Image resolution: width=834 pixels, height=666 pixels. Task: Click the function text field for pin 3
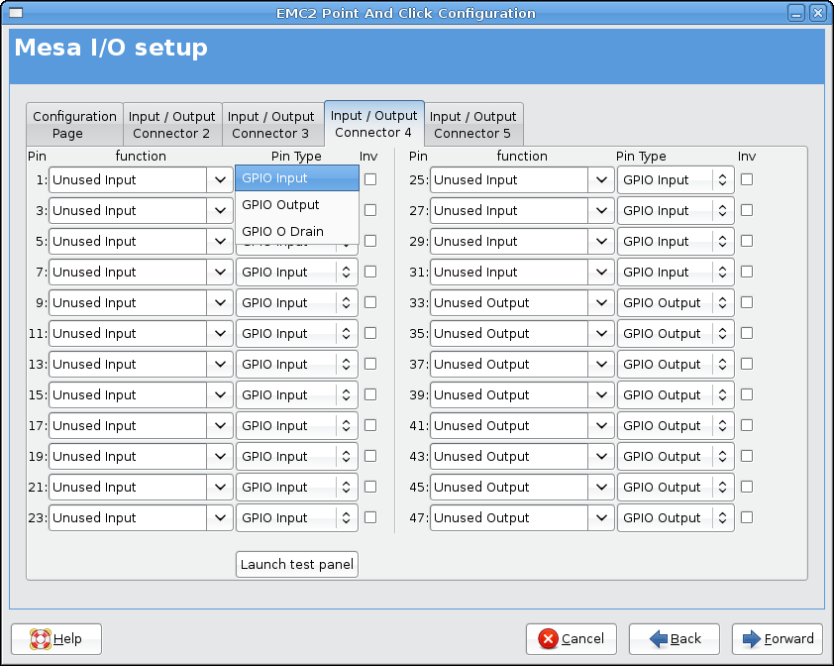pyautogui.click(x=128, y=211)
